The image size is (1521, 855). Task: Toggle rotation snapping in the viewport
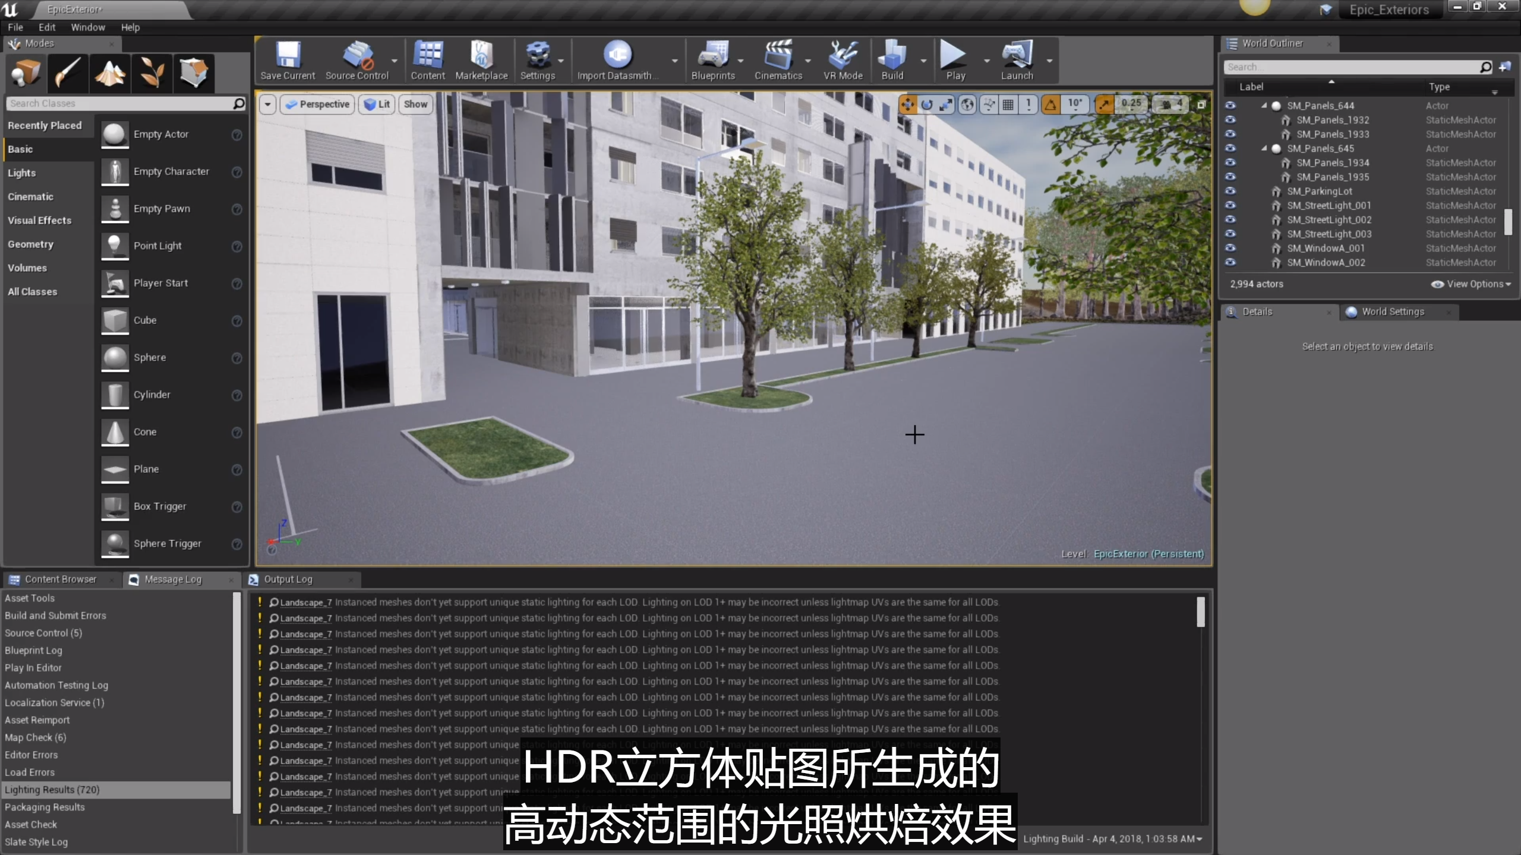point(1050,105)
